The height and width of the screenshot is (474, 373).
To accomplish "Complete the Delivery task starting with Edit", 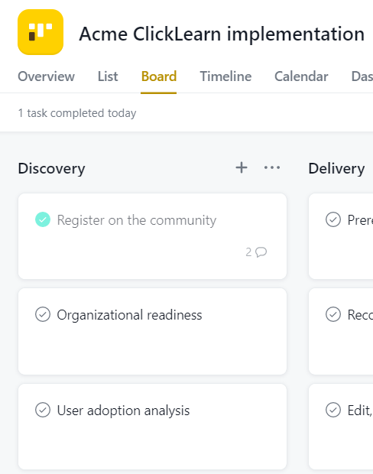I will point(333,410).
